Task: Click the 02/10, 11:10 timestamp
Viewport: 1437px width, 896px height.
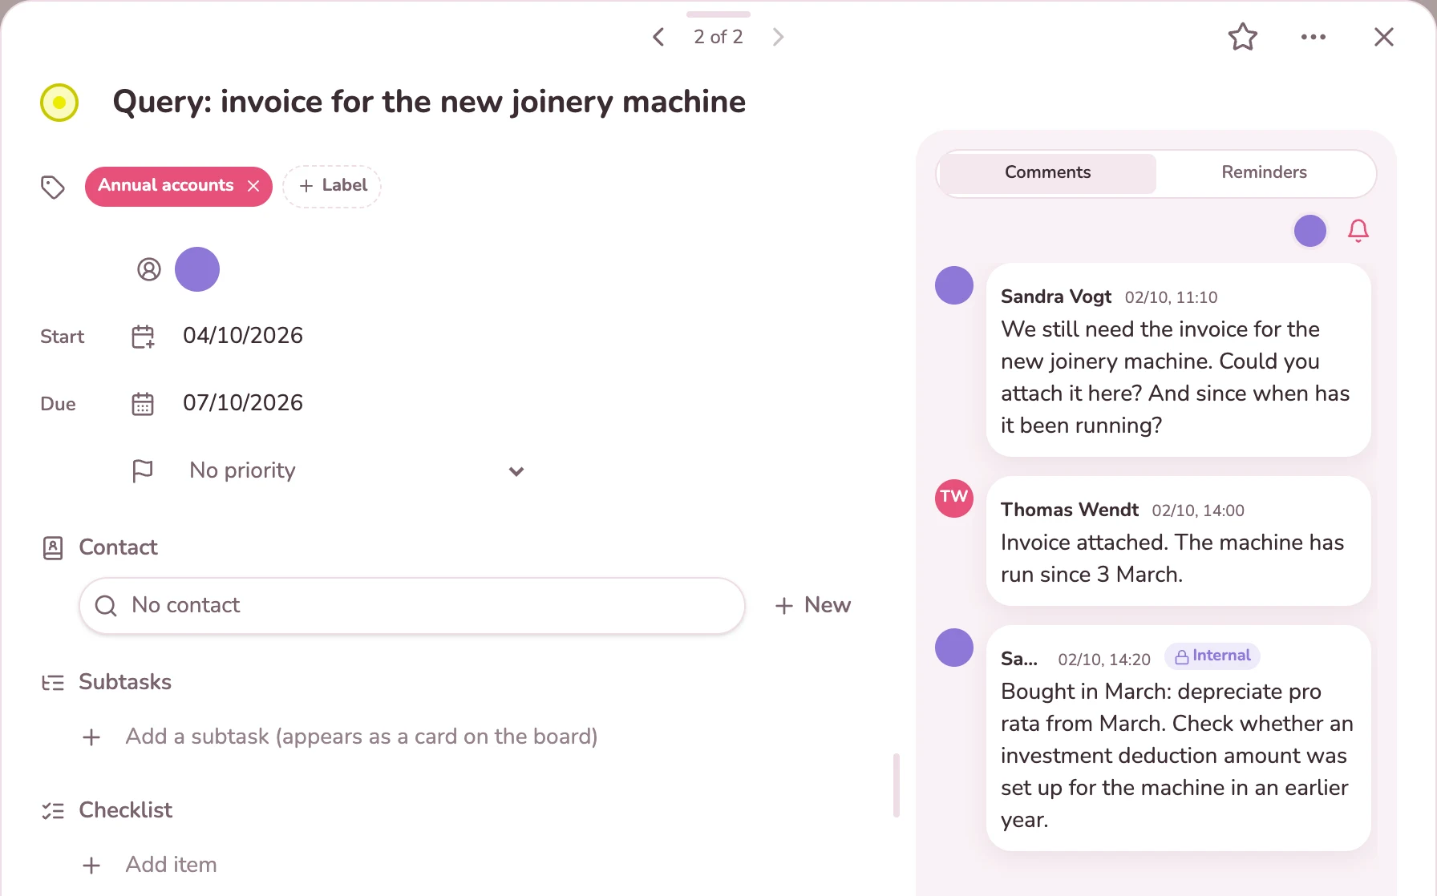Action: pos(1171,297)
